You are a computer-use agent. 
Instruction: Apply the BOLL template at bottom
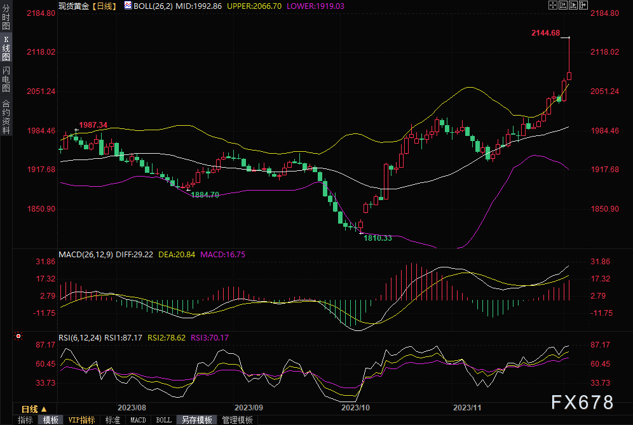[163, 420]
